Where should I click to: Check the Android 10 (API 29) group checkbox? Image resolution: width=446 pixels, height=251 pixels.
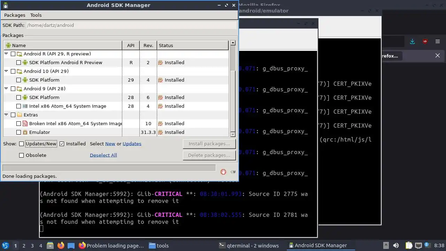click(13, 71)
